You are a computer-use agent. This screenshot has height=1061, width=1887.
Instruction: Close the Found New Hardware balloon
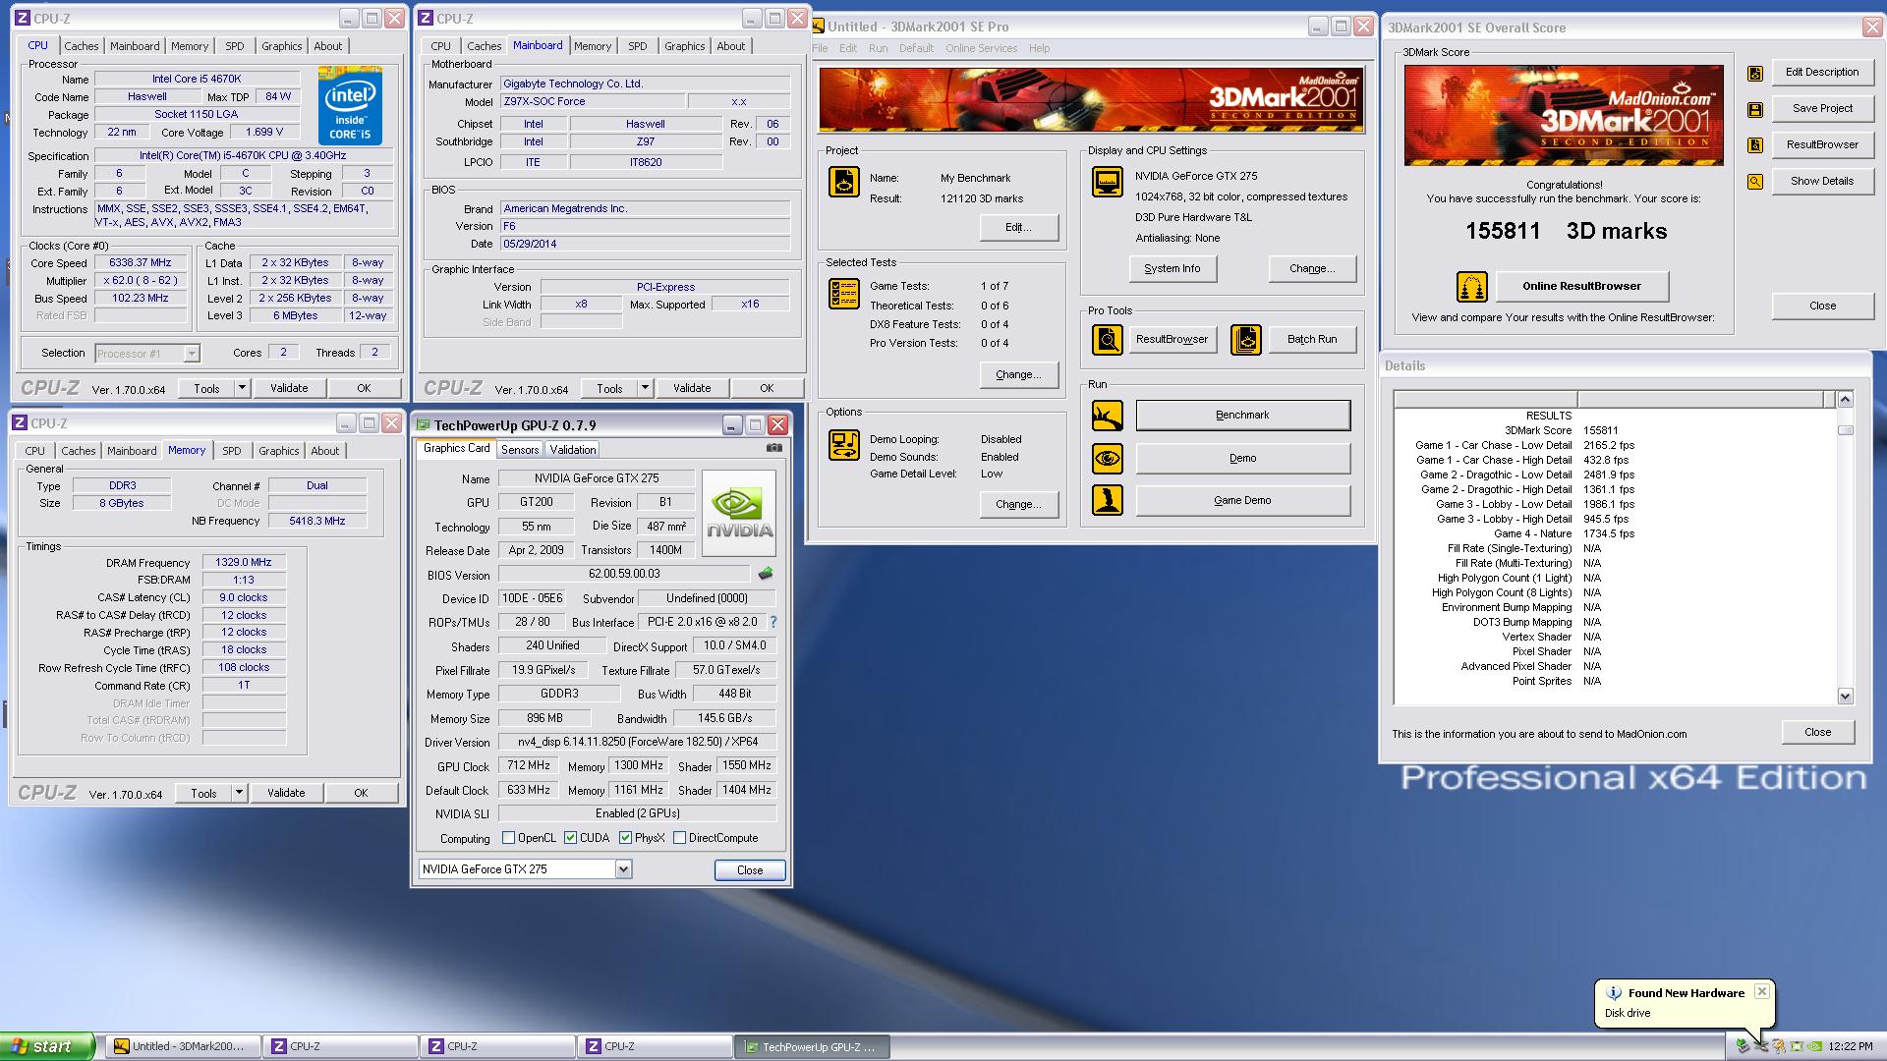pyautogui.click(x=1761, y=991)
